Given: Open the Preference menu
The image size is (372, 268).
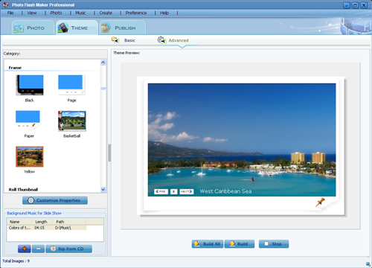Looking at the screenshot, I should pyautogui.click(x=136, y=13).
